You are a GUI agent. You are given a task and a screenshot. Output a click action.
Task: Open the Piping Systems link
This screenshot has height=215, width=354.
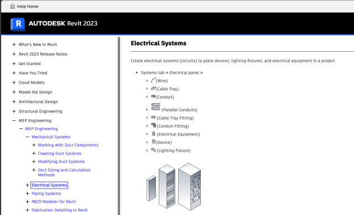click(x=46, y=193)
